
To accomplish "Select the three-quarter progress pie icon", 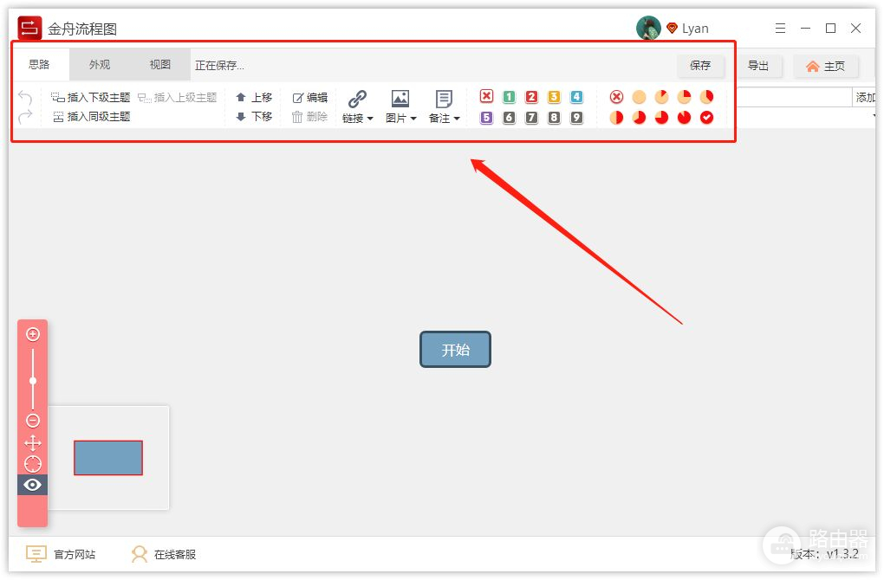I will tap(662, 118).
